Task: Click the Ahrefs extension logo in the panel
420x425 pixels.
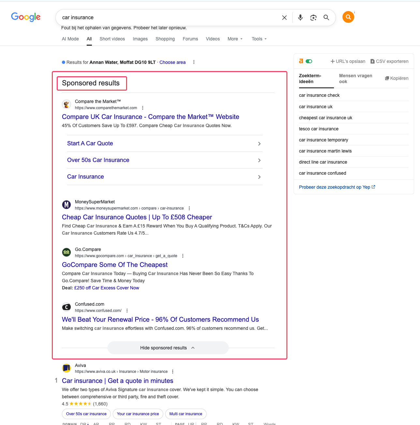Action: (x=300, y=61)
